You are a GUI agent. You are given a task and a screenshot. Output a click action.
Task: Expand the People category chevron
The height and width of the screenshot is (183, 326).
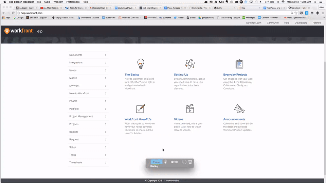106,101
